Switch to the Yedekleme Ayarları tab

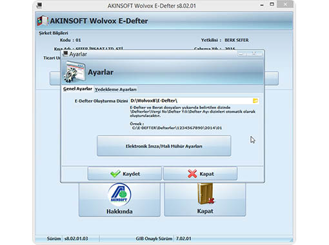(x=115, y=90)
